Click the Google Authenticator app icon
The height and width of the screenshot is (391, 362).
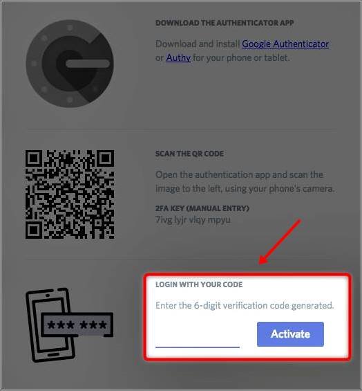[x=70, y=64]
